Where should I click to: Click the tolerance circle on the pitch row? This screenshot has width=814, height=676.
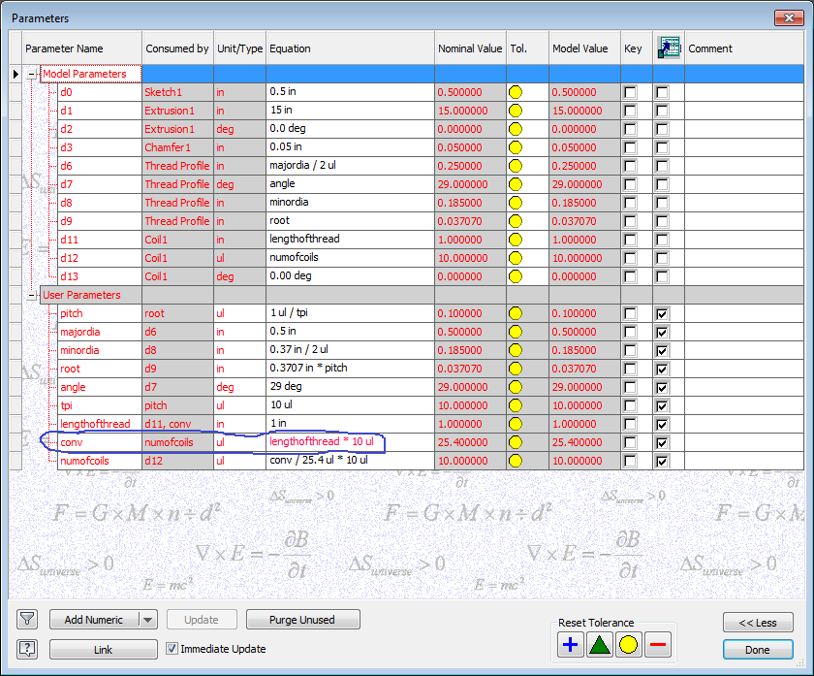coord(516,313)
